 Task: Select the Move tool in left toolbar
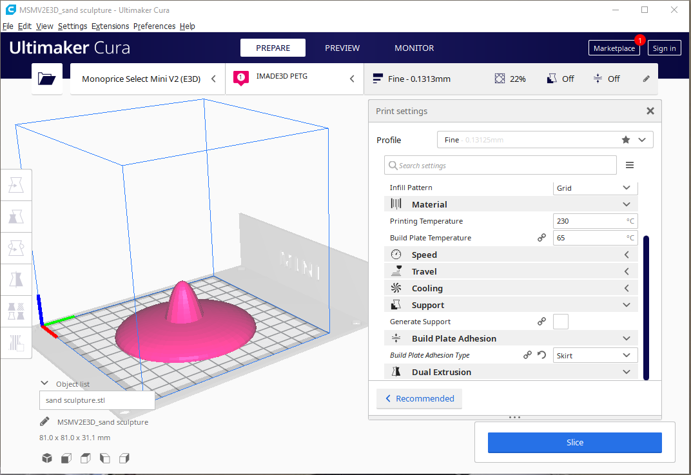[x=16, y=185]
